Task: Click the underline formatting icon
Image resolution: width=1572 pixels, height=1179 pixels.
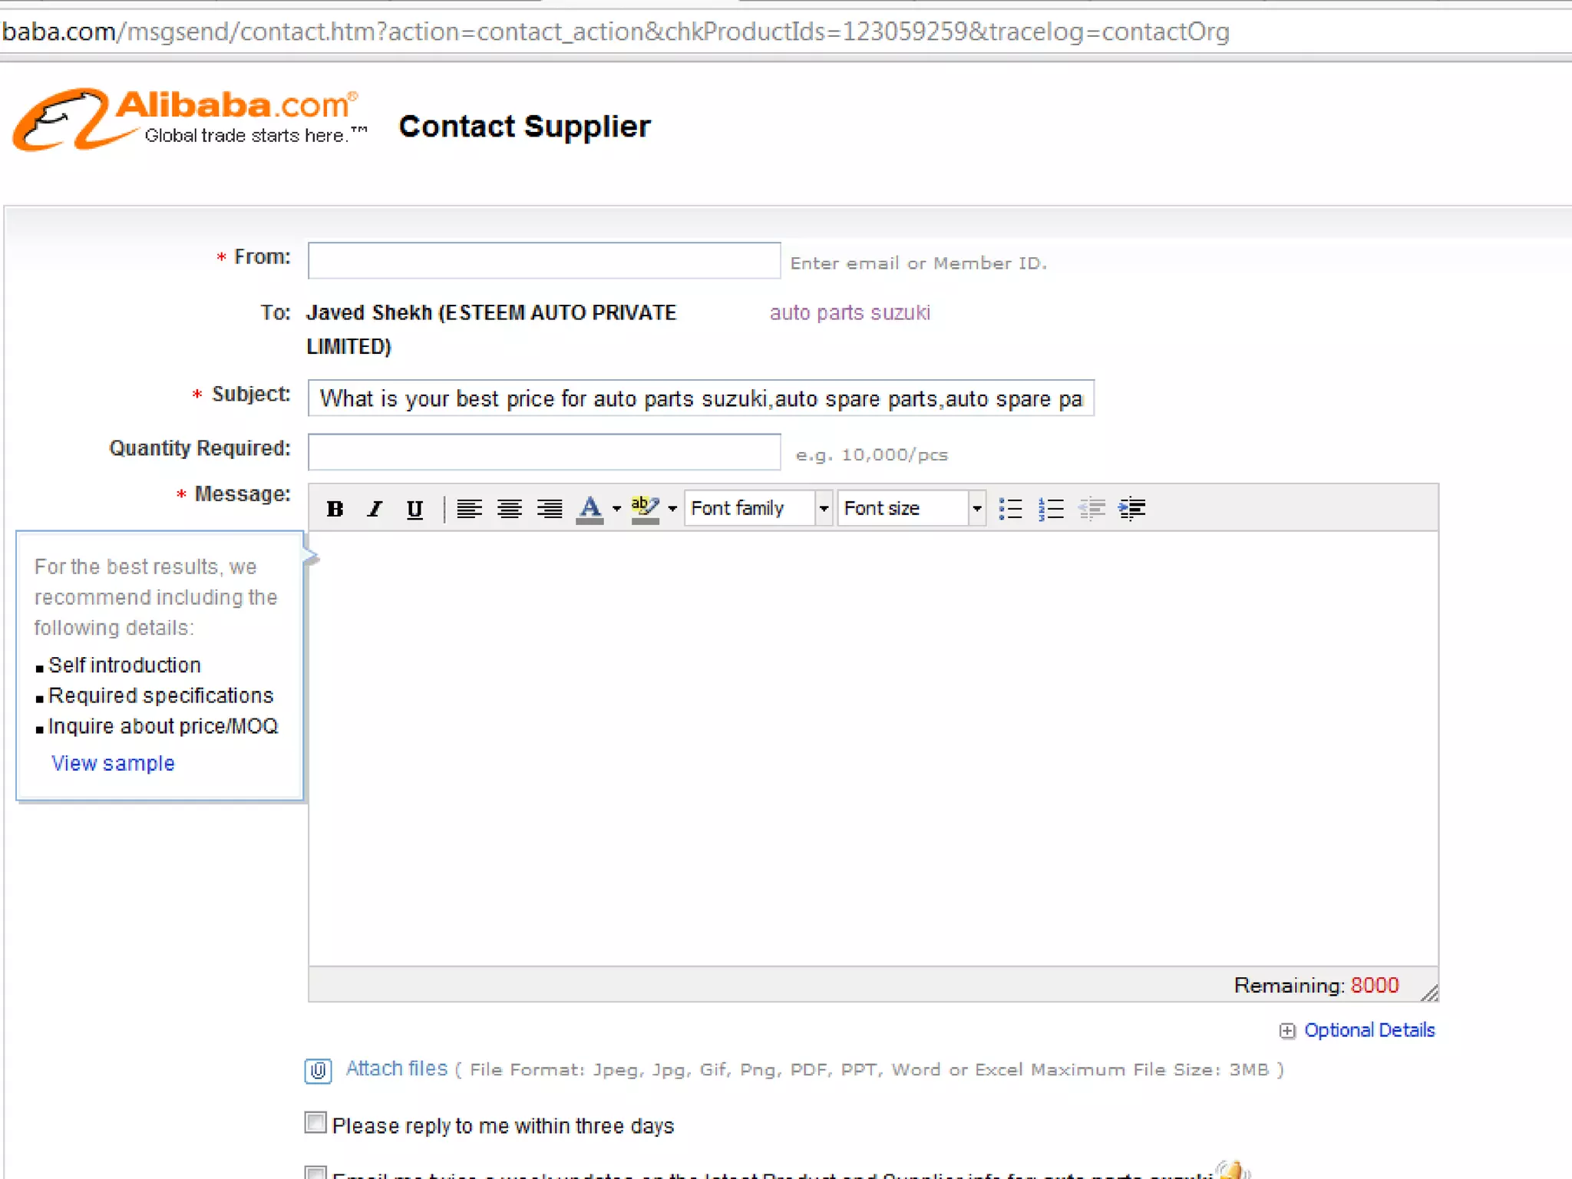Action: coord(414,509)
